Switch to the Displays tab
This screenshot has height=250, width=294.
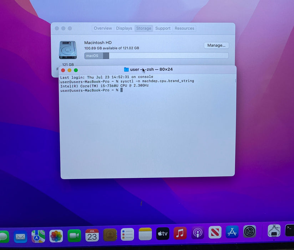[124, 28]
